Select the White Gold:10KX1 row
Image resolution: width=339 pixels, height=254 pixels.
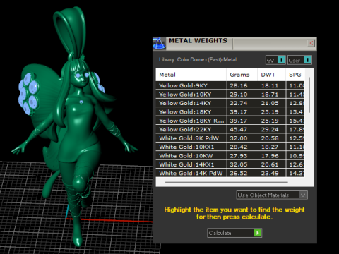click(230, 147)
